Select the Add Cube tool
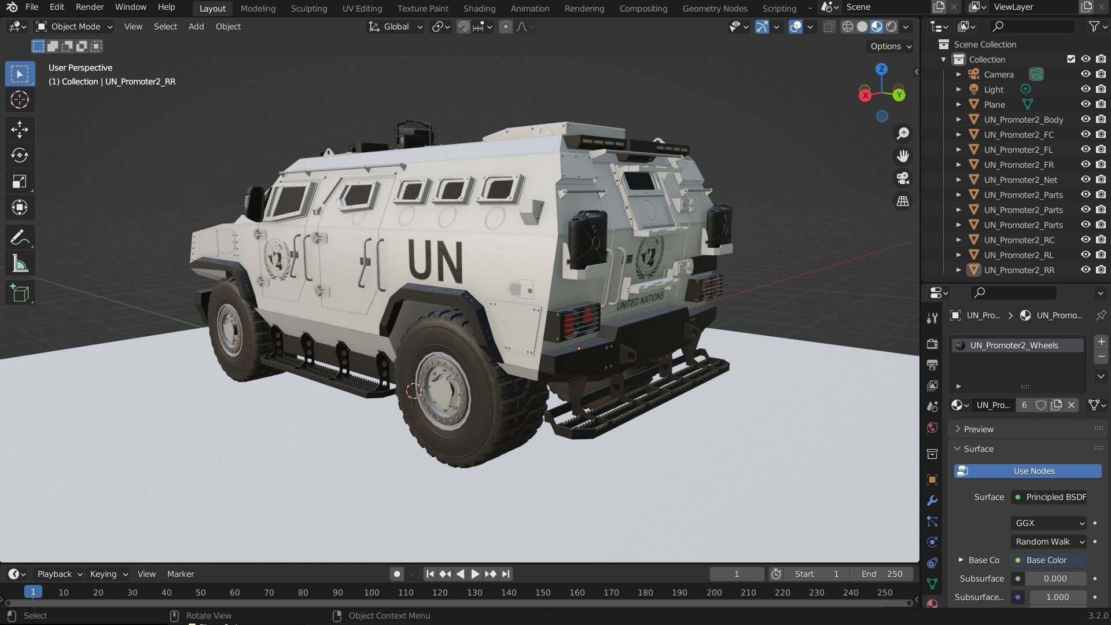This screenshot has width=1111, height=625. [x=20, y=293]
